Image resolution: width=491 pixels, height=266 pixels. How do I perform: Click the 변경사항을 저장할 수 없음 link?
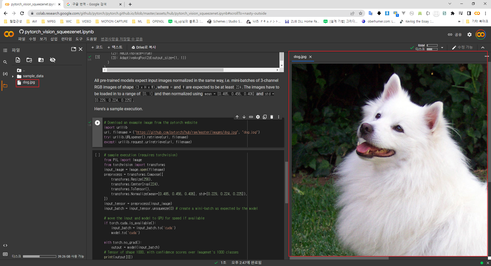(x=122, y=39)
